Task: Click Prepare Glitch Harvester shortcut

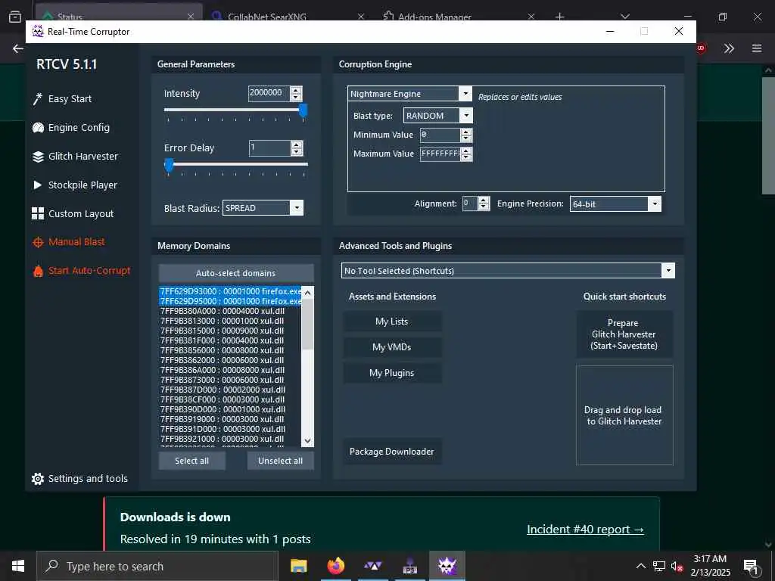Action: click(x=624, y=334)
